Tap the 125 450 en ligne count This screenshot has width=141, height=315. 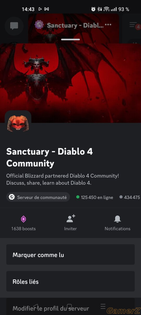(95, 197)
